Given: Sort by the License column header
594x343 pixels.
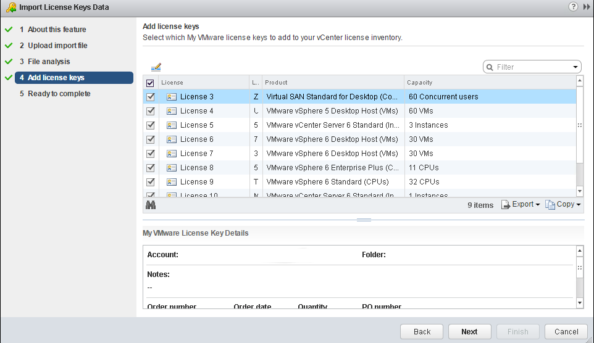Looking at the screenshot, I should tap(204, 83).
